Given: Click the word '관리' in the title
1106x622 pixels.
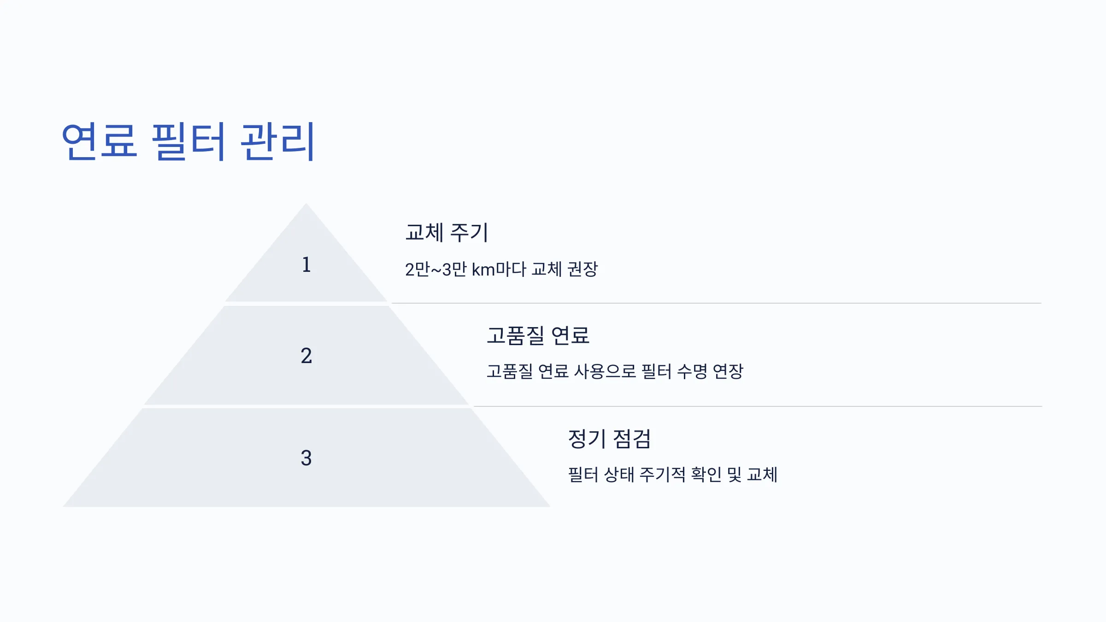Looking at the screenshot, I should [277, 141].
